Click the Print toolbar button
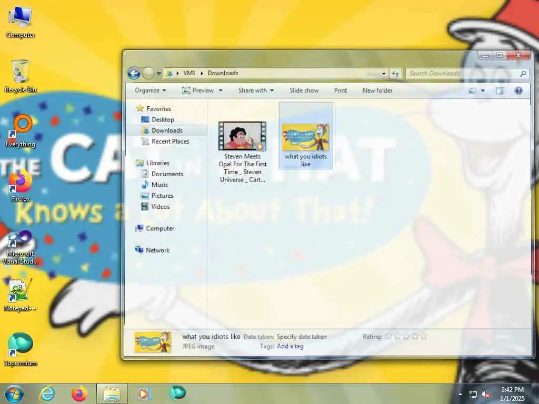Viewport: 539px width, 404px height. [341, 90]
